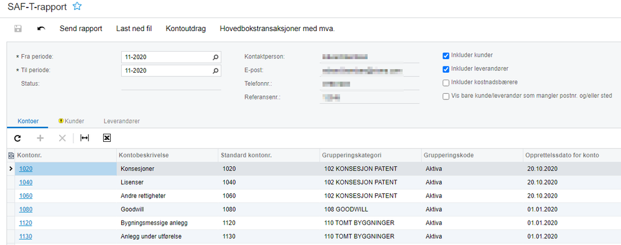Switch to the Kontoer tab
The height and width of the screenshot is (245, 621).
[27, 121]
